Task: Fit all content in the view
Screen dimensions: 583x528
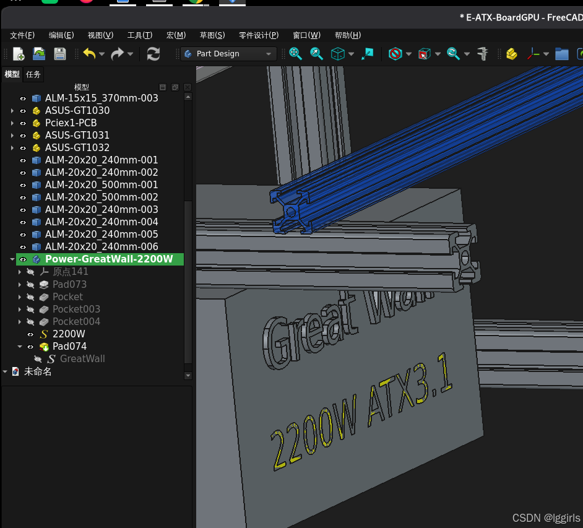Action: tap(296, 54)
